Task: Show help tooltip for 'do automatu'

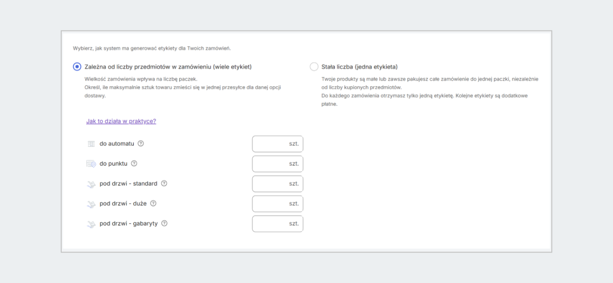Action: coord(141,144)
